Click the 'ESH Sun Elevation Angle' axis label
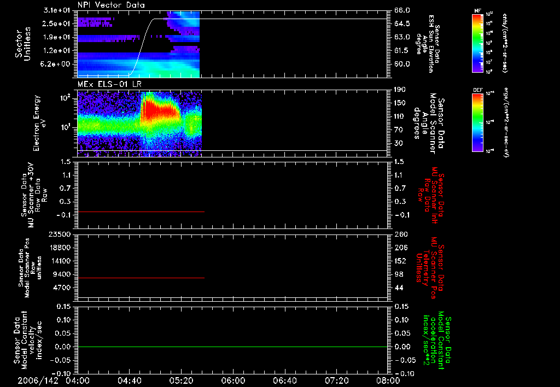This screenshot has width=560, height=387. pyautogui.click(x=428, y=44)
